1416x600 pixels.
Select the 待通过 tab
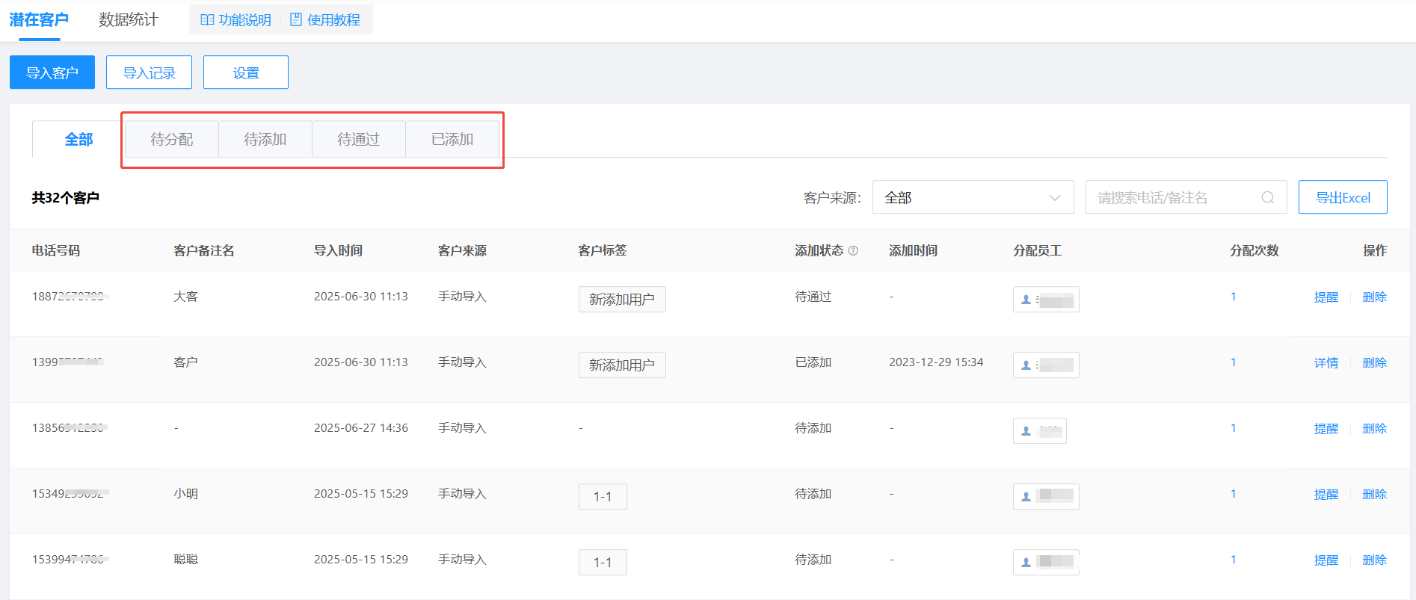[359, 140]
